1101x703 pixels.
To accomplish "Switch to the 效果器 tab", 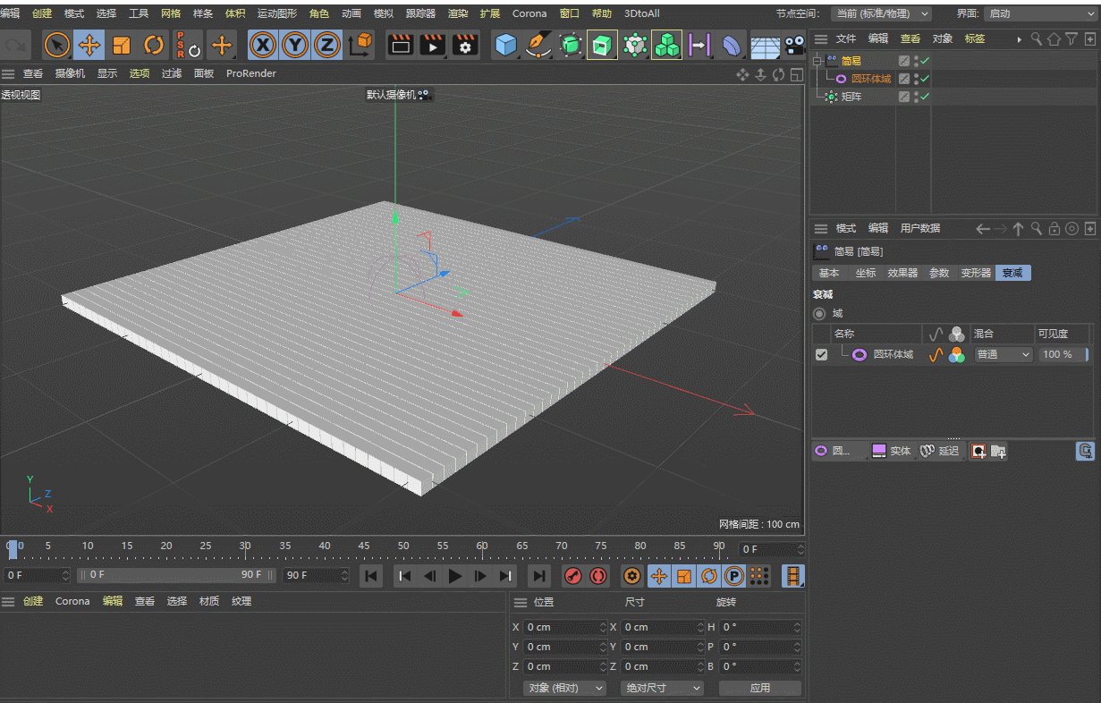I will tap(902, 273).
